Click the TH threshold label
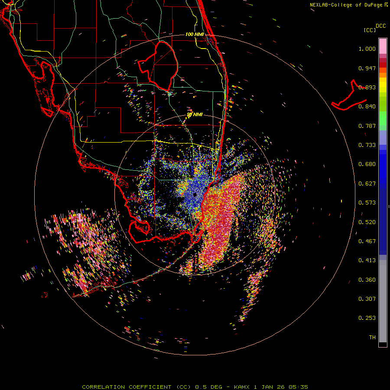Viewport: 390px width, 390px height. coord(372,338)
